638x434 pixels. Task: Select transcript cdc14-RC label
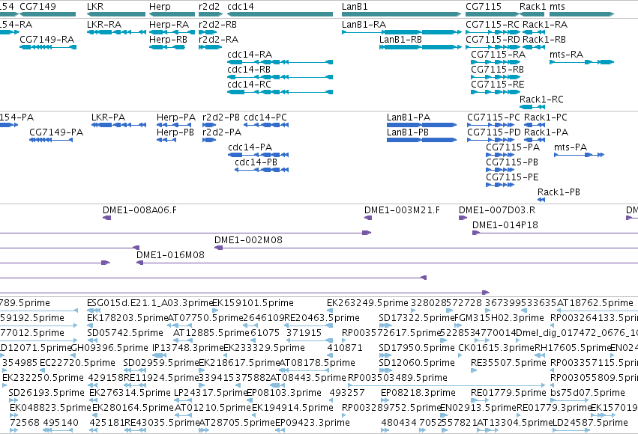(249, 85)
